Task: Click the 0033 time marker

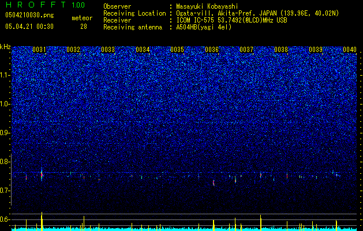Action: click(108, 50)
